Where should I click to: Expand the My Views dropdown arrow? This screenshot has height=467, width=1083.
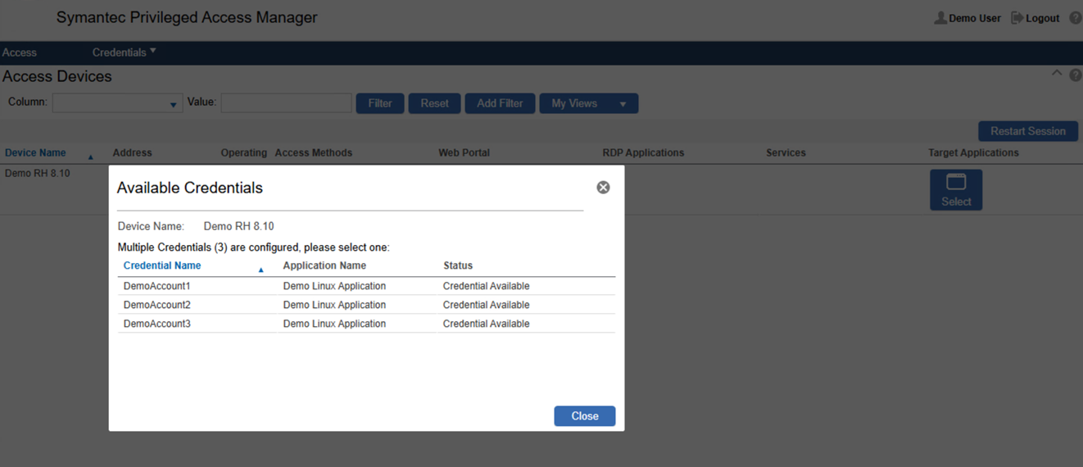tap(623, 104)
